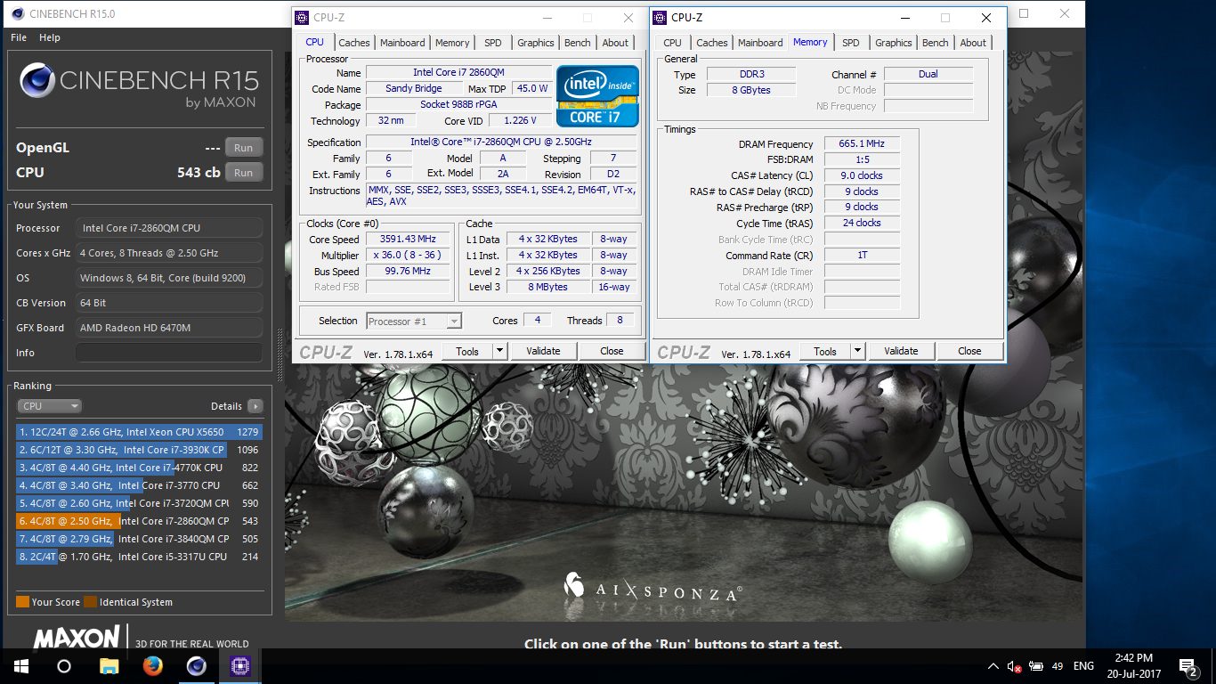Select ranking entry Core i7-3930K
This screenshot has height=684, width=1216.
[x=140, y=450]
